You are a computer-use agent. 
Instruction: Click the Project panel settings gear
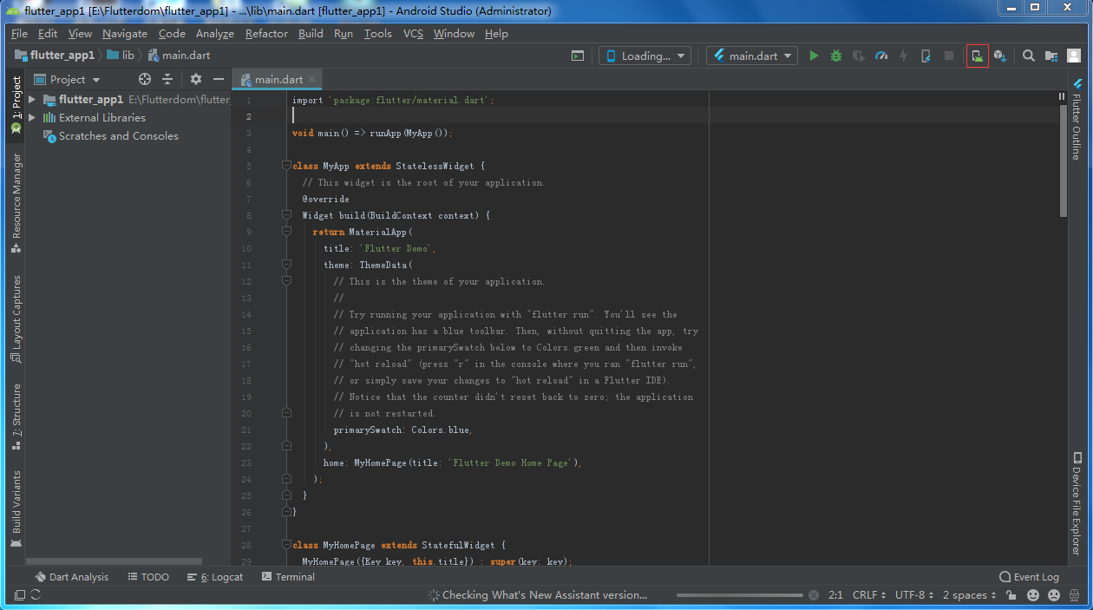coord(196,79)
